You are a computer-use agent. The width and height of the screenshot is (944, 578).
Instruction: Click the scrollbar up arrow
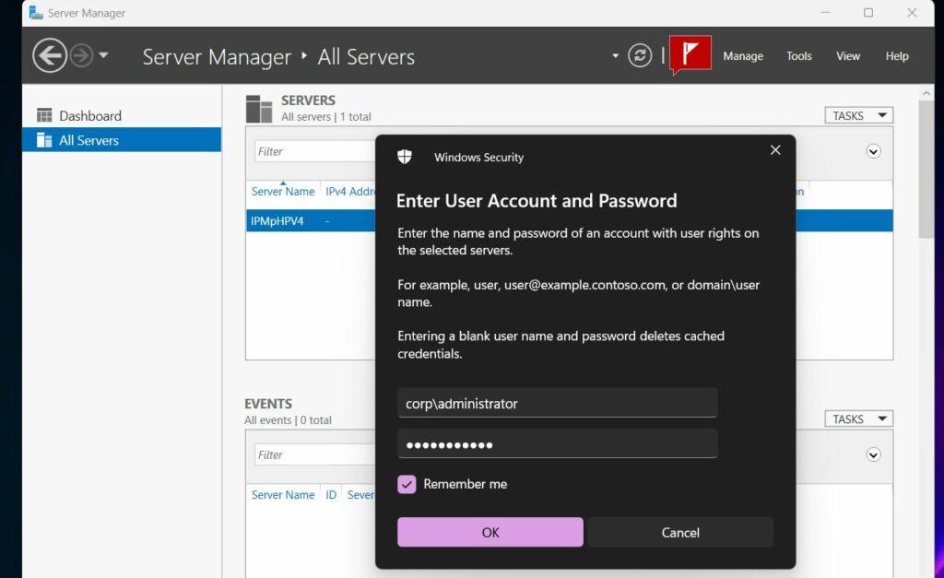coord(926,93)
